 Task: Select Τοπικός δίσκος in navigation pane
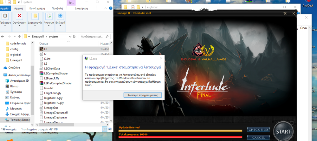[x=17, y=120]
